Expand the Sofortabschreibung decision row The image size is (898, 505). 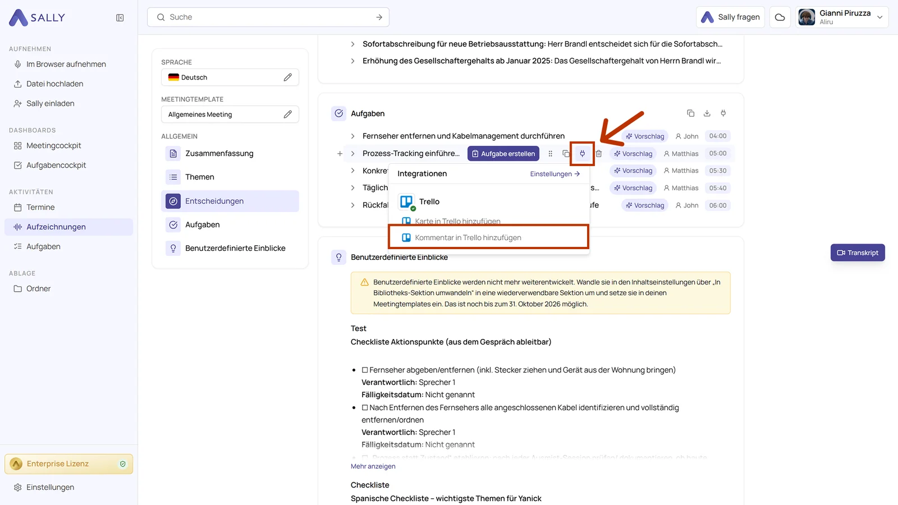pyautogui.click(x=352, y=44)
